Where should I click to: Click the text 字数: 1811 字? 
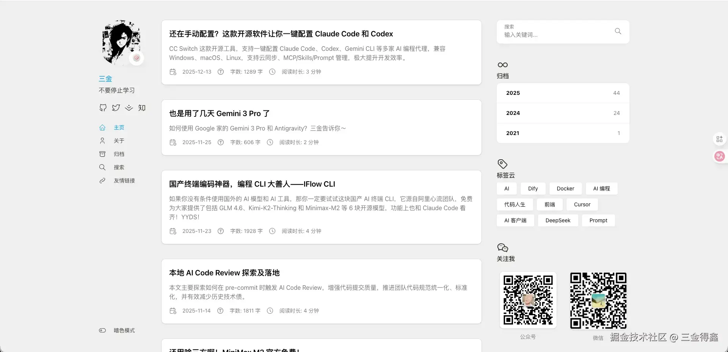coord(245,311)
